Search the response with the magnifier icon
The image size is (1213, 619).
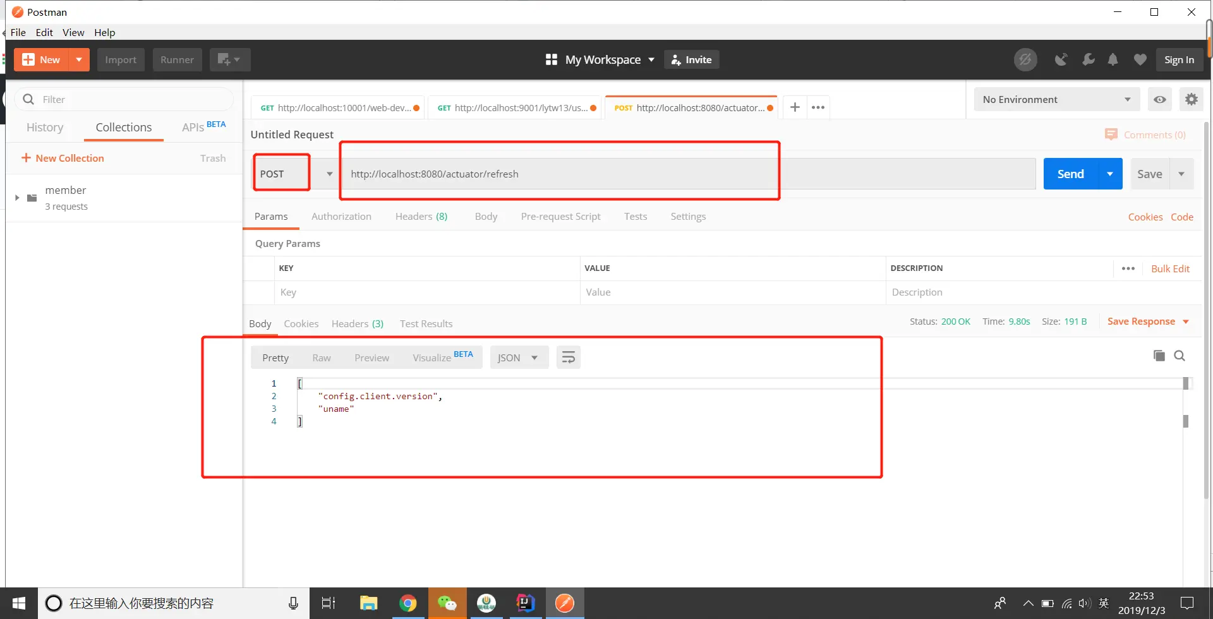pos(1180,356)
